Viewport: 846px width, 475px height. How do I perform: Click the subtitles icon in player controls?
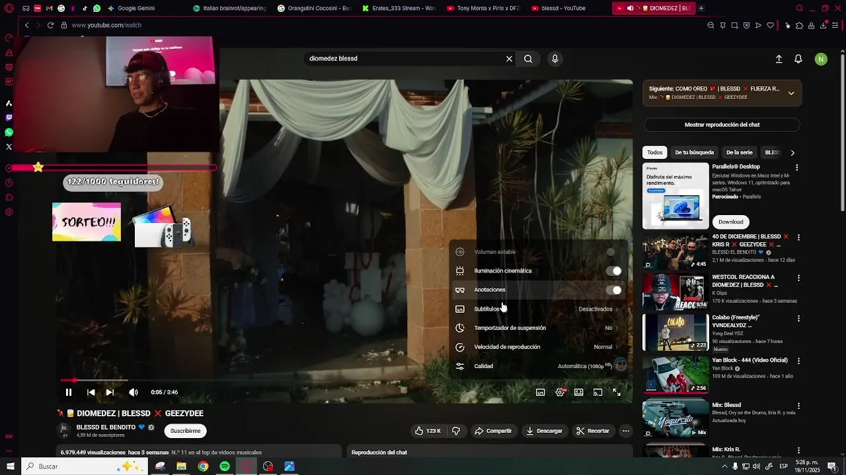coord(541,392)
